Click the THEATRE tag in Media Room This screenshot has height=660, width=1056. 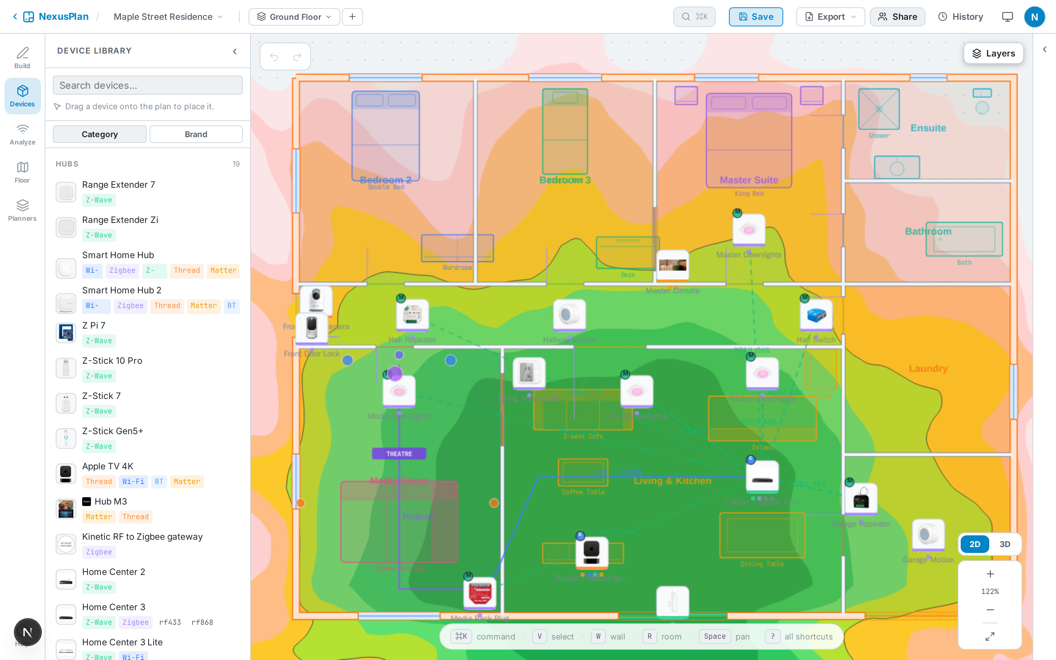point(399,454)
